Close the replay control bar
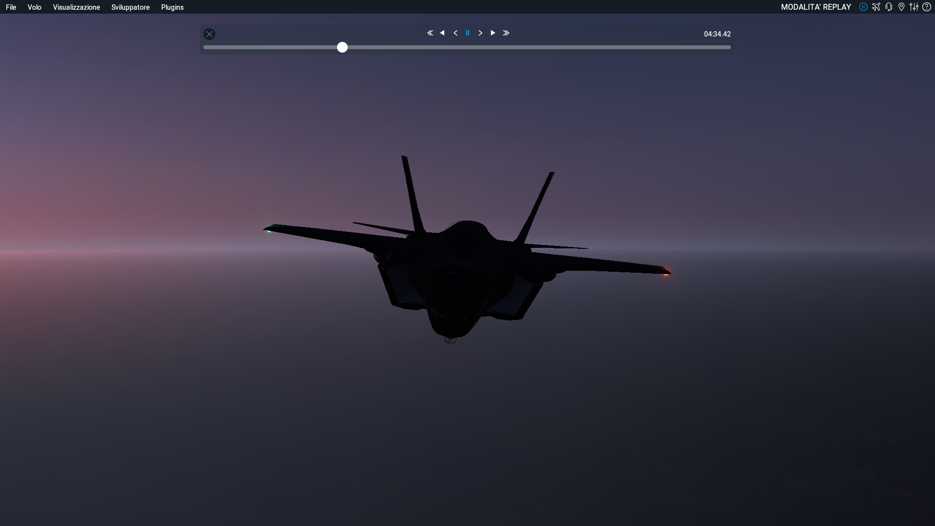 (209, 34)
